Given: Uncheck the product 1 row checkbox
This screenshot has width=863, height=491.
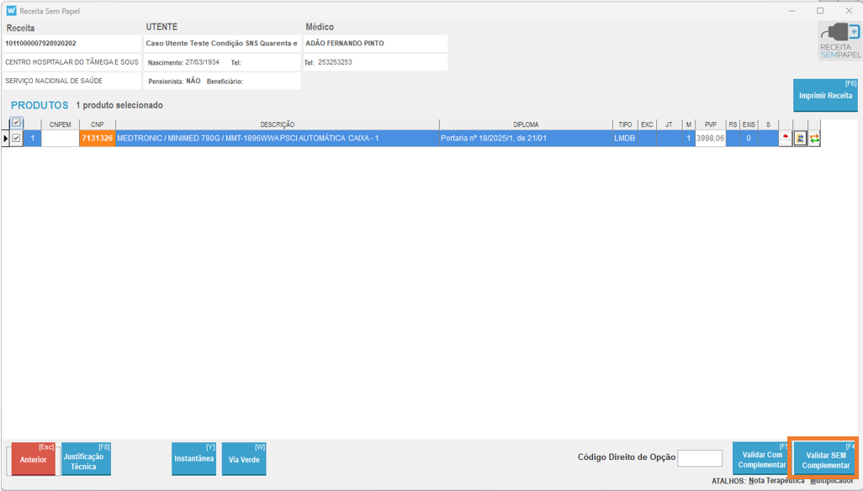Looking at the screenshot, I should (x=16, y=138).
